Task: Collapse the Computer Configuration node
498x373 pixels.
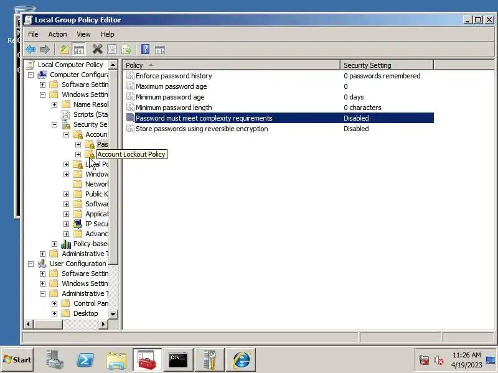Action: (x=31, y=75)
